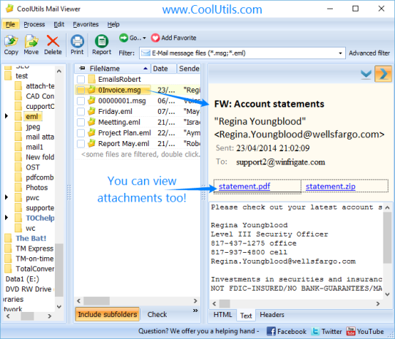Check the 0Invoice.msg checkbox

(80, 90)
